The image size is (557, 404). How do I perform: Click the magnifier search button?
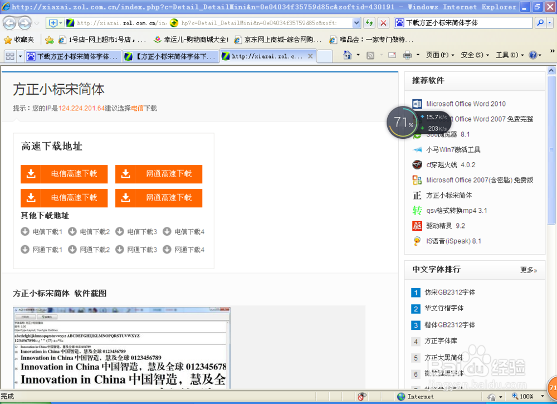point(540,23)
